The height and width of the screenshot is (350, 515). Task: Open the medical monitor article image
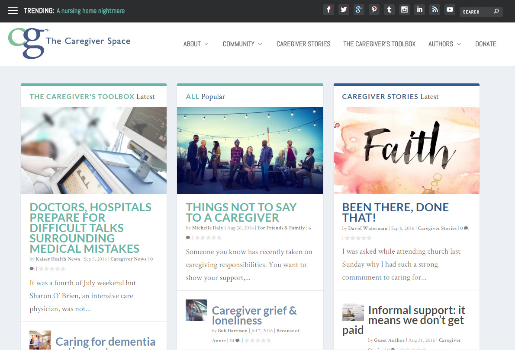93,150
